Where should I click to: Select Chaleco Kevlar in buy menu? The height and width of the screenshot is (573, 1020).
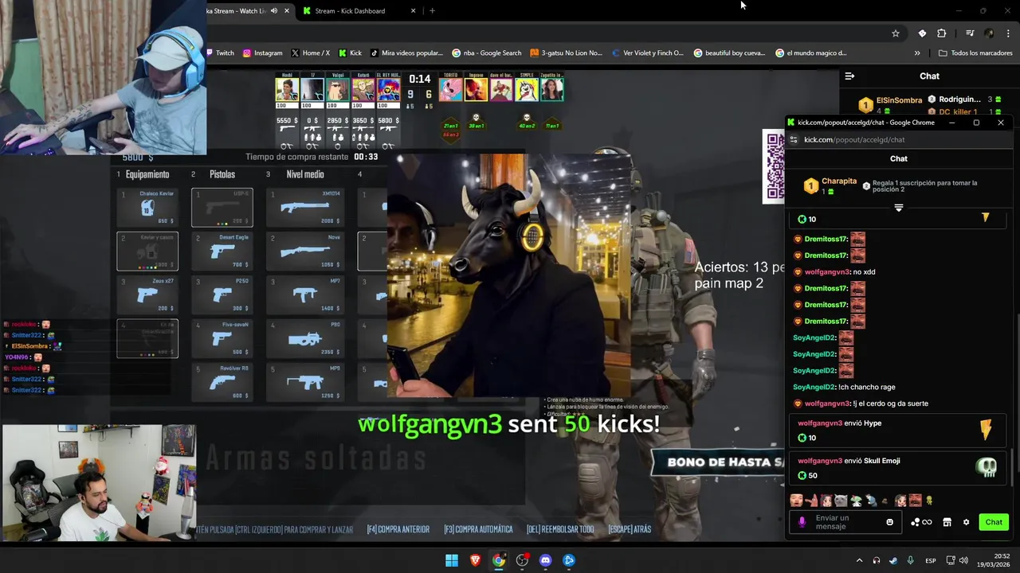[x=147, y=207]
